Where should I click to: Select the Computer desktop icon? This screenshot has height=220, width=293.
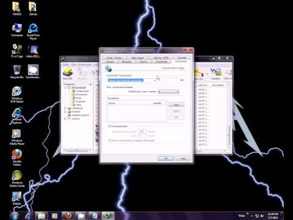click(x=17, y=30)
